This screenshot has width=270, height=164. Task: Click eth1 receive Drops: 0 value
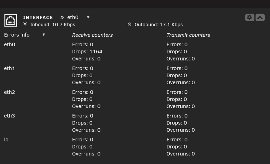pyautogui.click(x=82, y=75)
